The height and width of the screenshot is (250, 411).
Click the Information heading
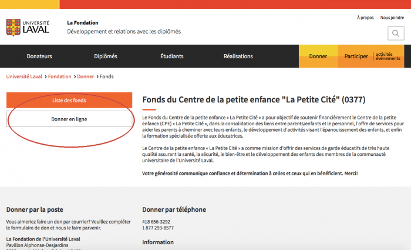coord(158,242)
